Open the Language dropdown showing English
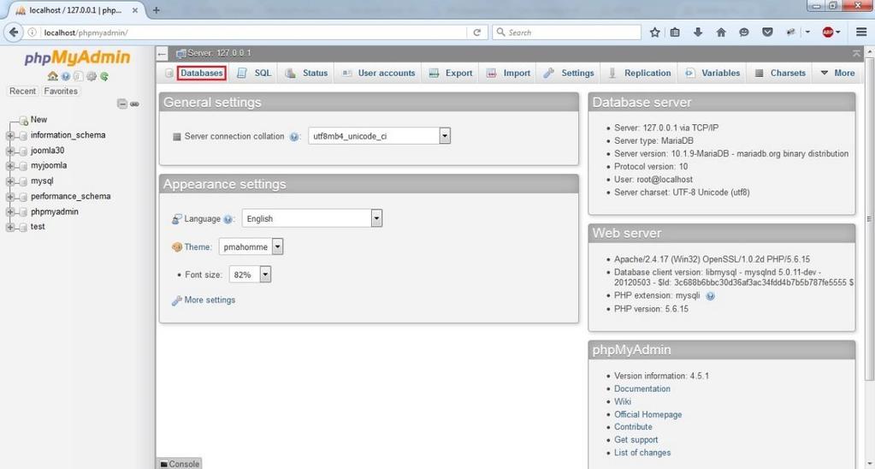 coord(312,218)
